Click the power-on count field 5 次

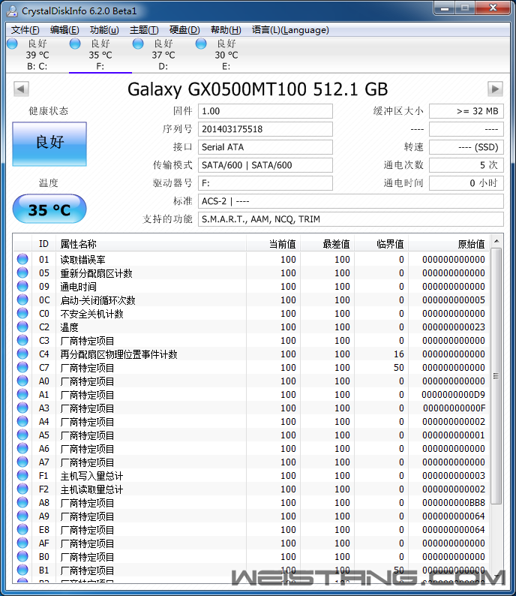point(466,165)
